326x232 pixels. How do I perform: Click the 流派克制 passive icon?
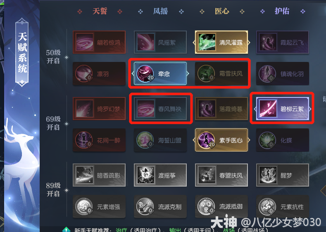pos(145,206)
